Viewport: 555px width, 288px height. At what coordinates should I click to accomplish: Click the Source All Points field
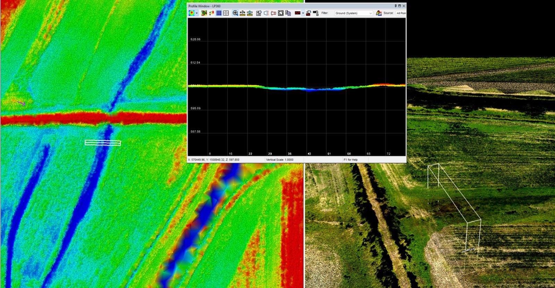[401, 13]
